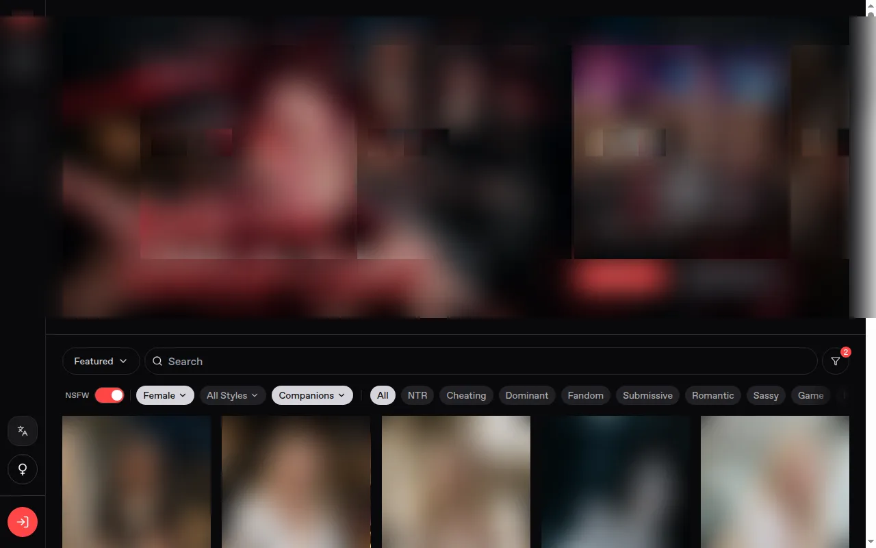Screen dimensions: 876x548
Task: Select the All tag filter
Action: coord(383,395)
